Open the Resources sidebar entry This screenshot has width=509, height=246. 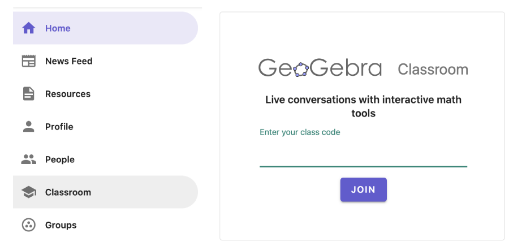pos(106,94)
